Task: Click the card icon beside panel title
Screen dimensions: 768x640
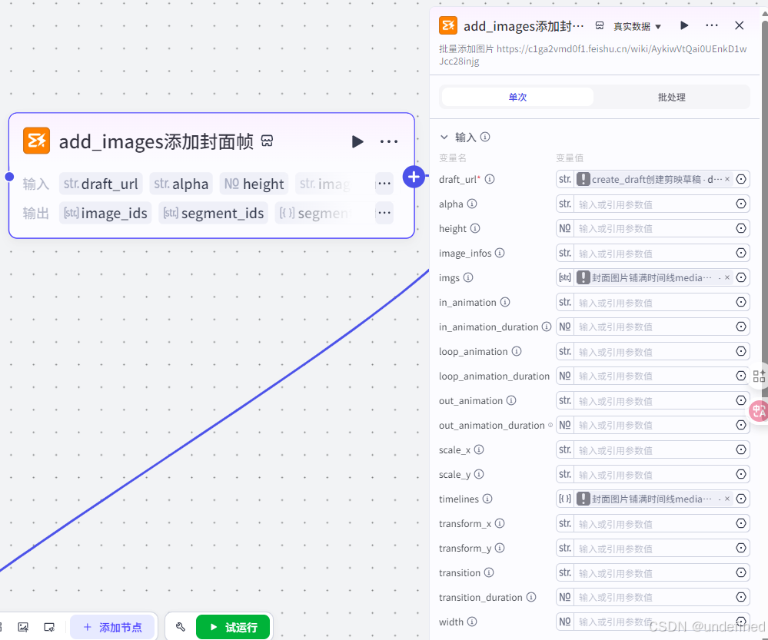Action: pyautogui.click(x=600, y=25)
